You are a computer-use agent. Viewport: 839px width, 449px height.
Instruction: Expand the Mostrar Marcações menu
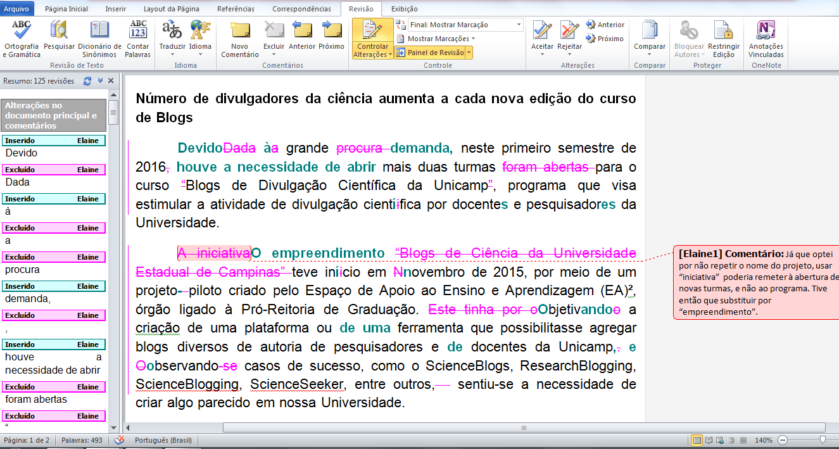[438, 38]
